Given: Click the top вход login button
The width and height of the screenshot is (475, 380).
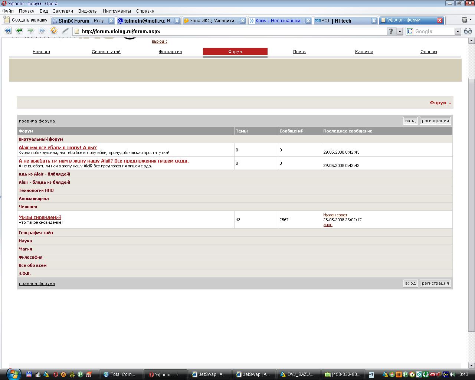Looking at the screenshot, I should [x=410, y=121].
